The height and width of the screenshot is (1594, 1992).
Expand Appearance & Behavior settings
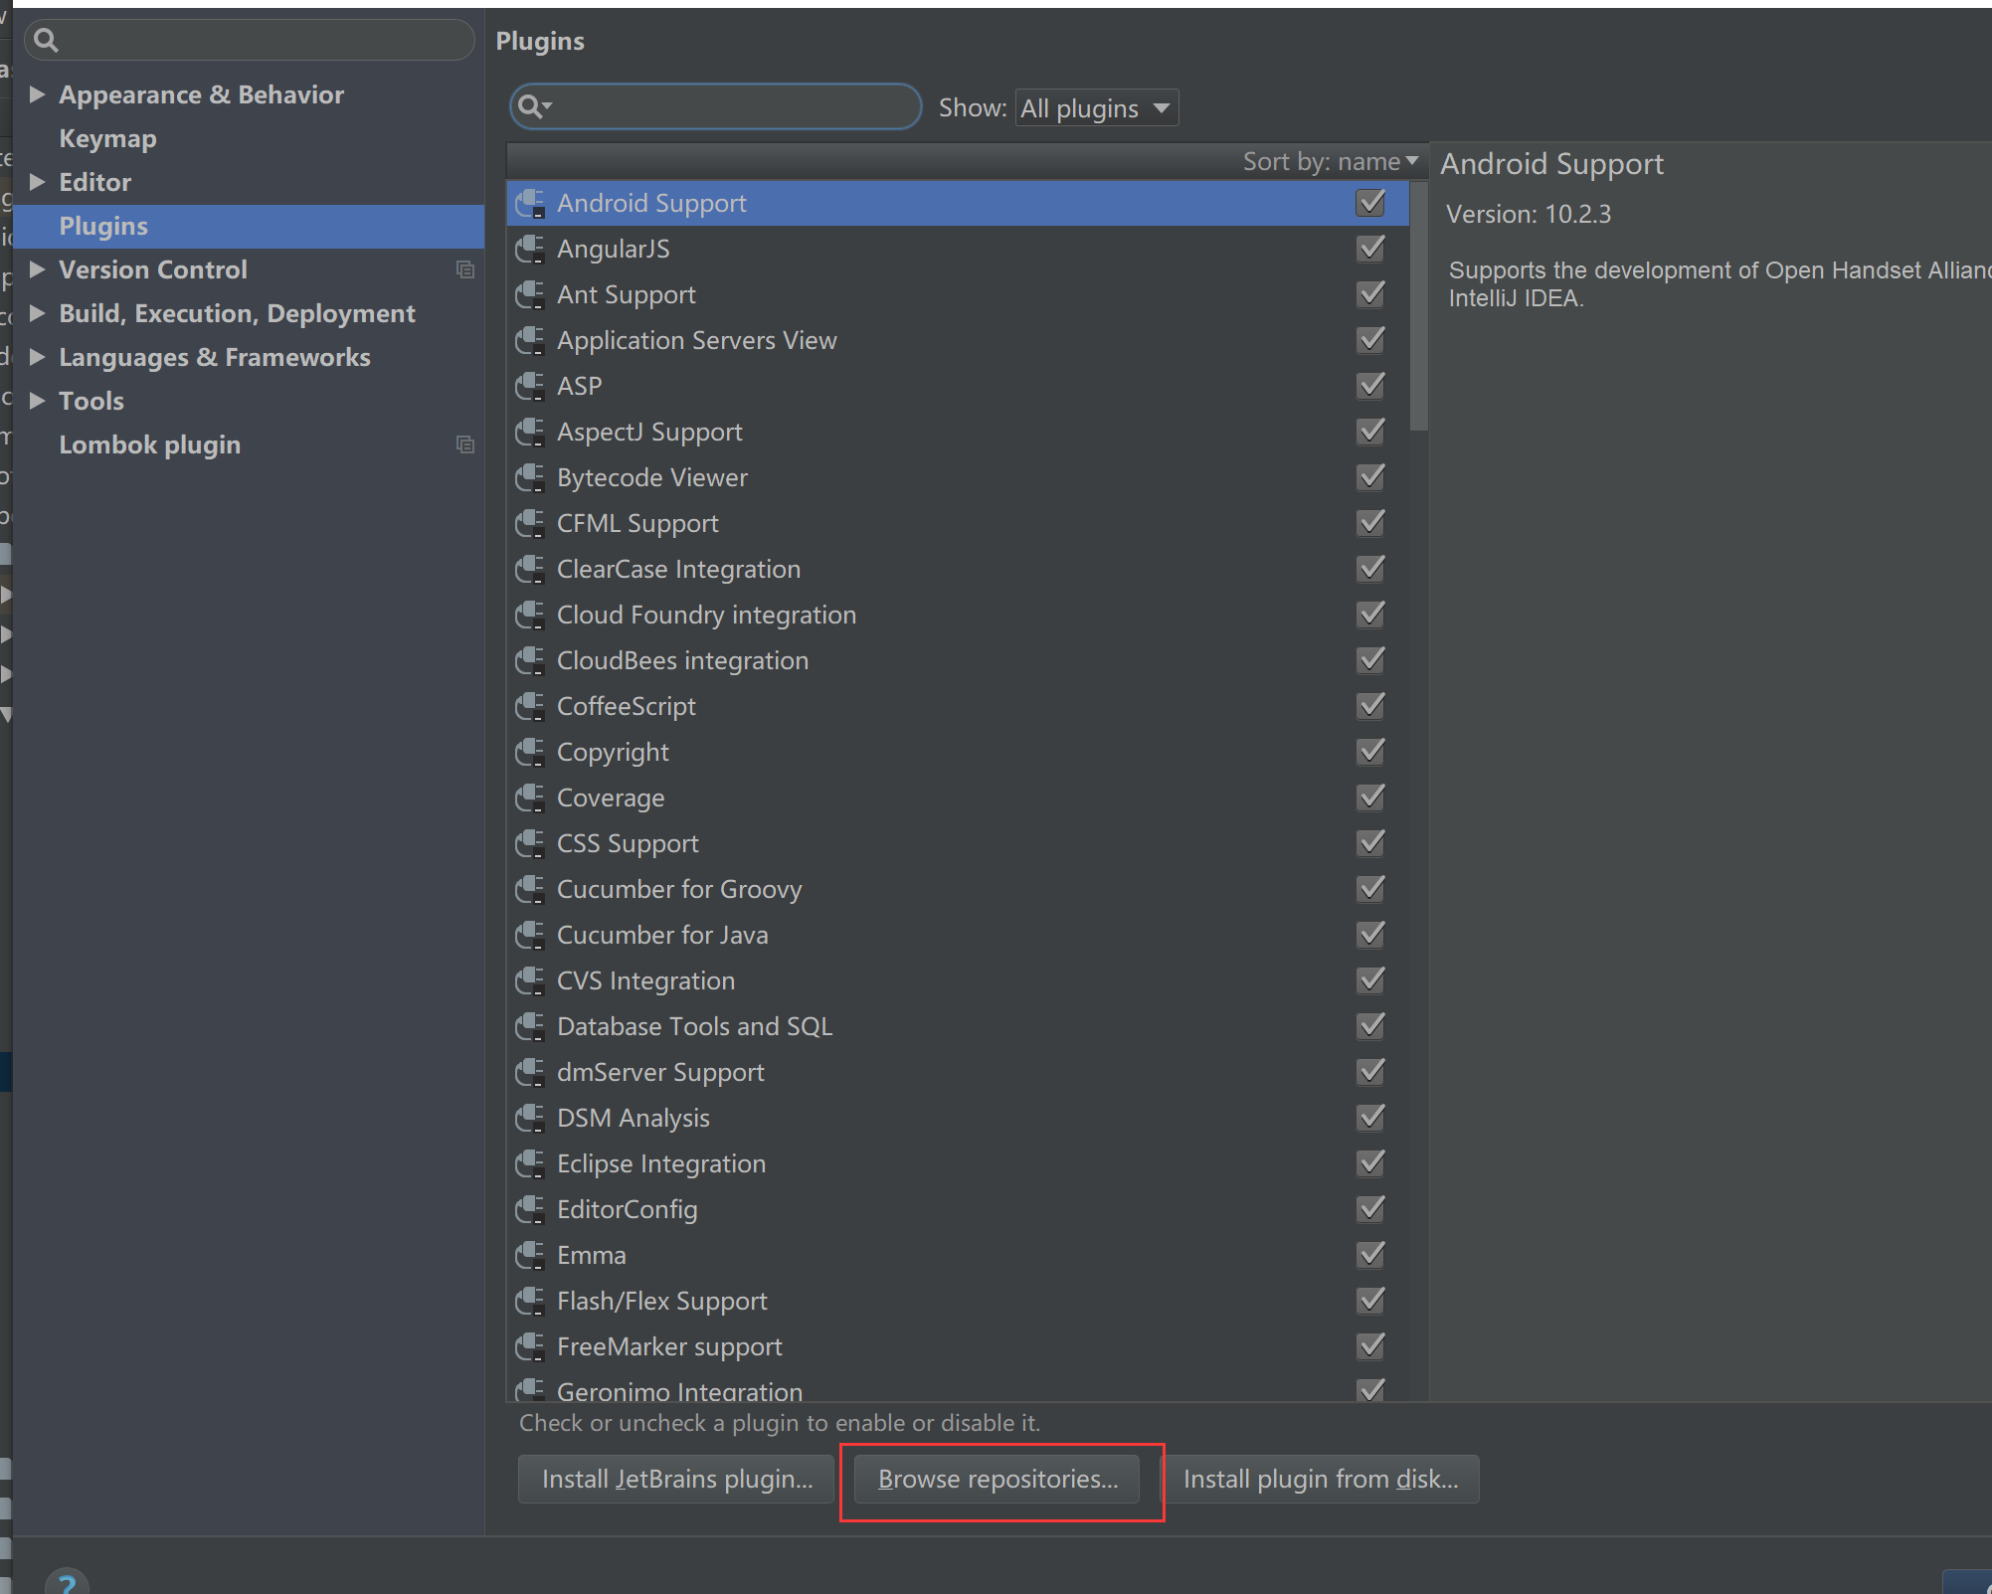tap(37, 94)
